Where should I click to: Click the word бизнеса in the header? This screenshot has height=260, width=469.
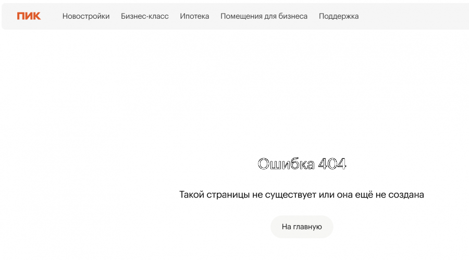tap(292, 16)
